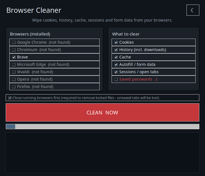The image size is (205, 176).
Task: Click the Browsers (installed) heading
Action: (30, 34)
